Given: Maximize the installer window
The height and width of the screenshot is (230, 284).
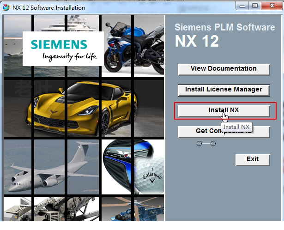Looking at the screenshot, I should [x=254, y=6].
